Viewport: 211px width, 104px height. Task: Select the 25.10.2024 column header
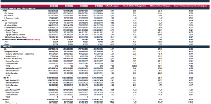[54, 6]
